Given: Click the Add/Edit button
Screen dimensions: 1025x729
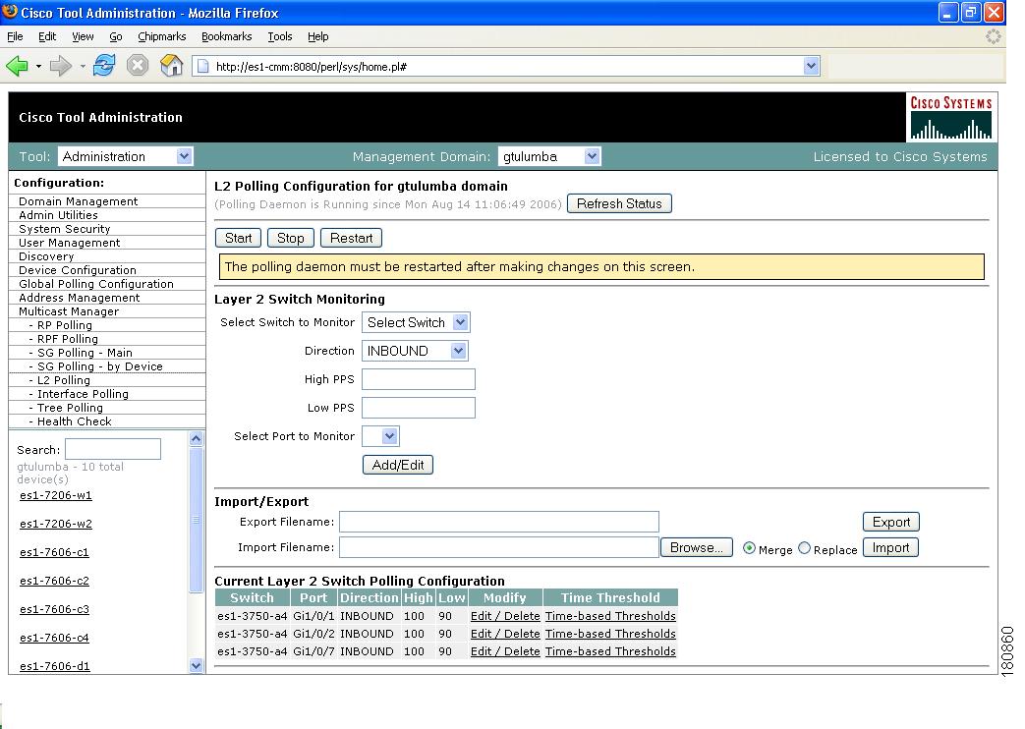Looking at the screenshot, I should click(x=397, y=465).
